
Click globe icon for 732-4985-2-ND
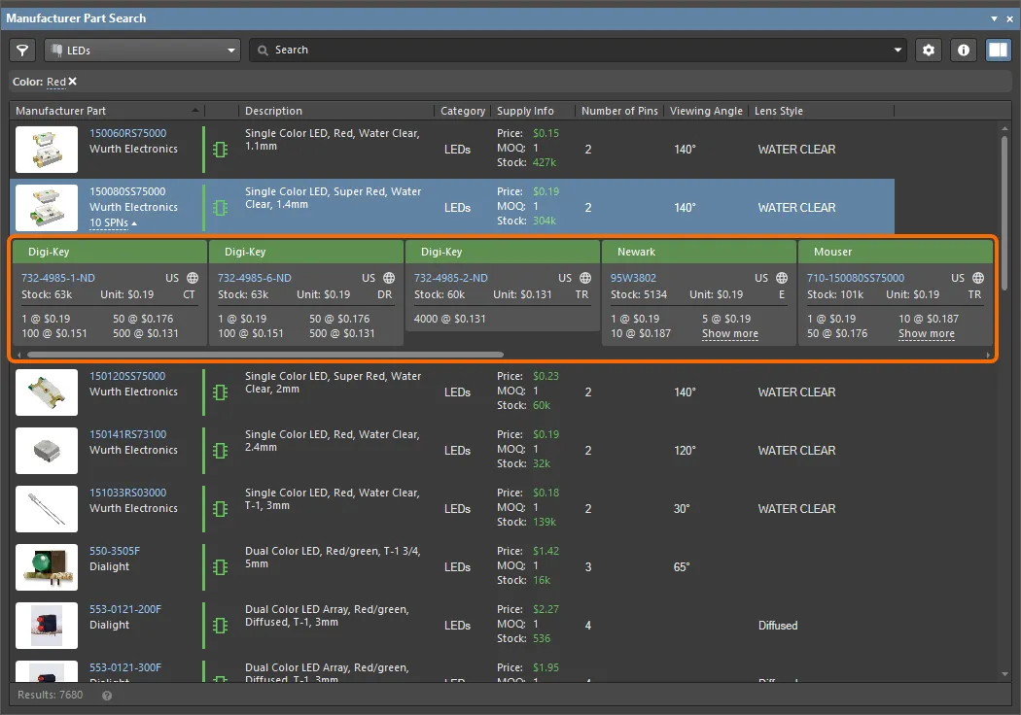pos(585,278)
